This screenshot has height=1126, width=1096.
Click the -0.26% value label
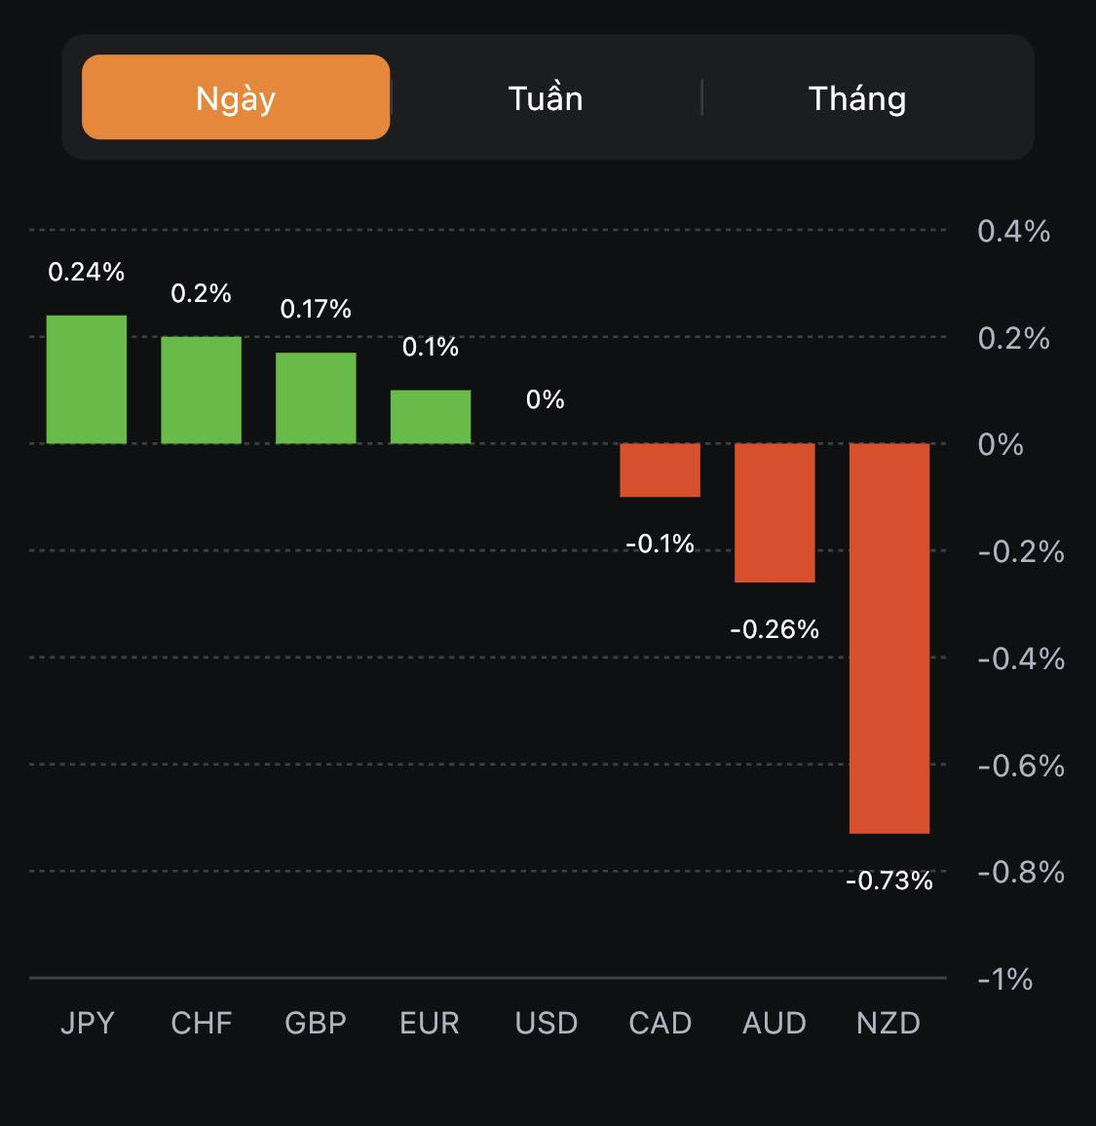[775, 629]
